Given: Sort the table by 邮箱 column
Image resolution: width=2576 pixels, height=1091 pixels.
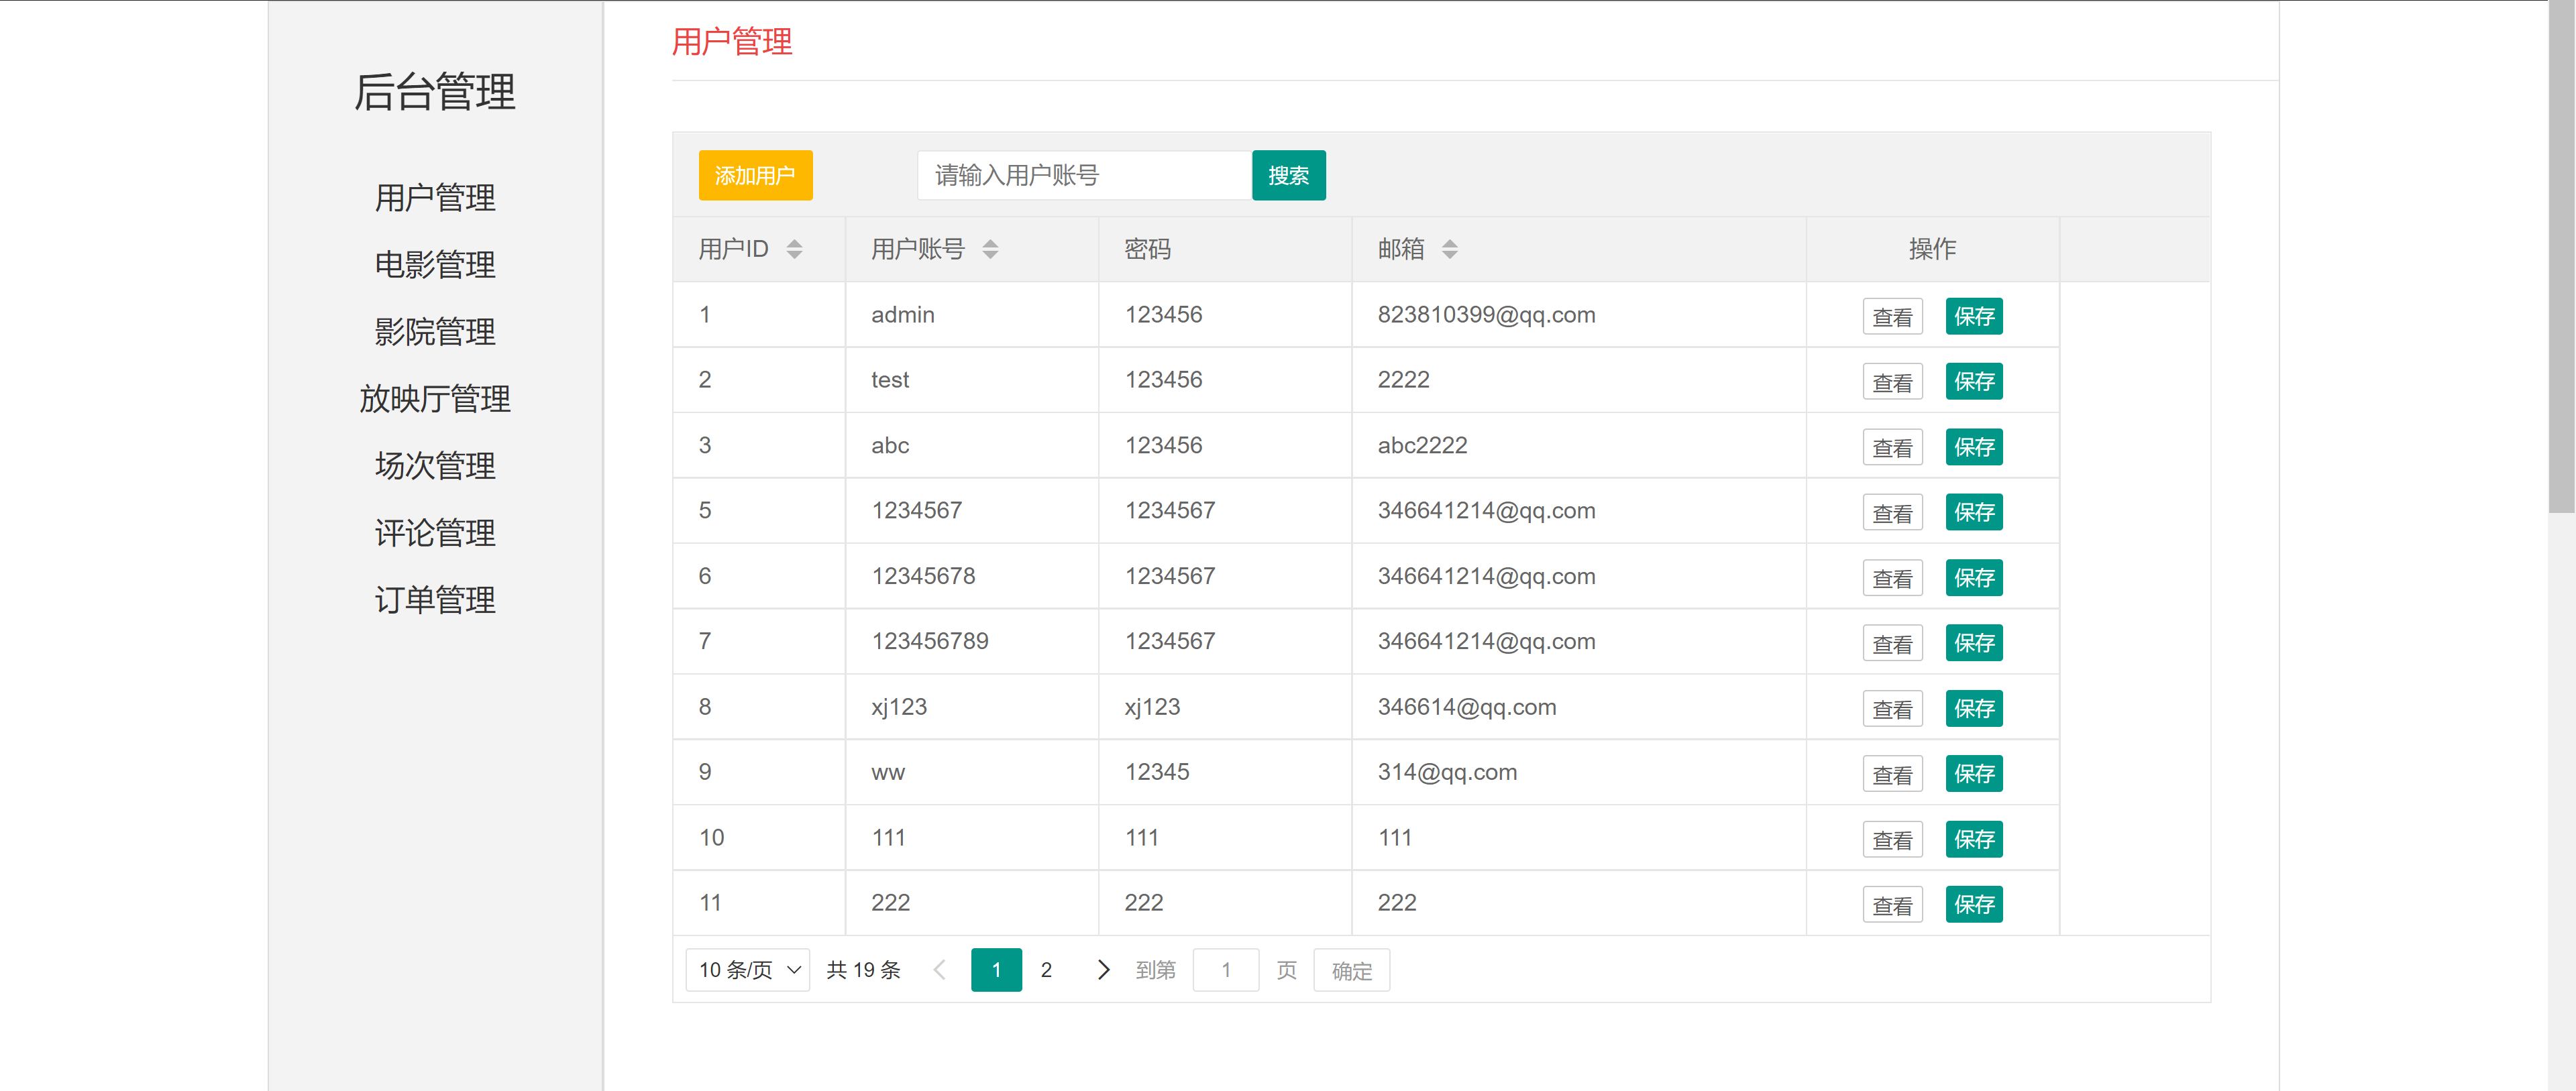Looking at the screenshot, I should click(x=1450, y=249).
